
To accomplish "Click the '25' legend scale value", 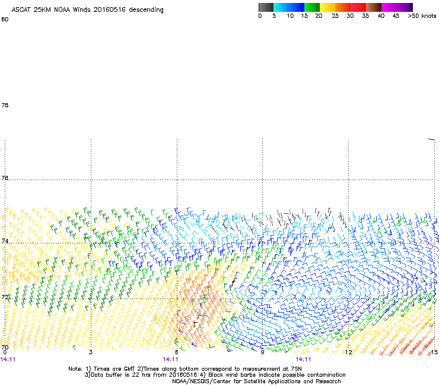I will [x=335, y=16].
